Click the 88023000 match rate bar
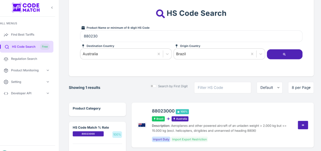Image resolution: width=321 pixels, height=151 pixels. (88, 134)
